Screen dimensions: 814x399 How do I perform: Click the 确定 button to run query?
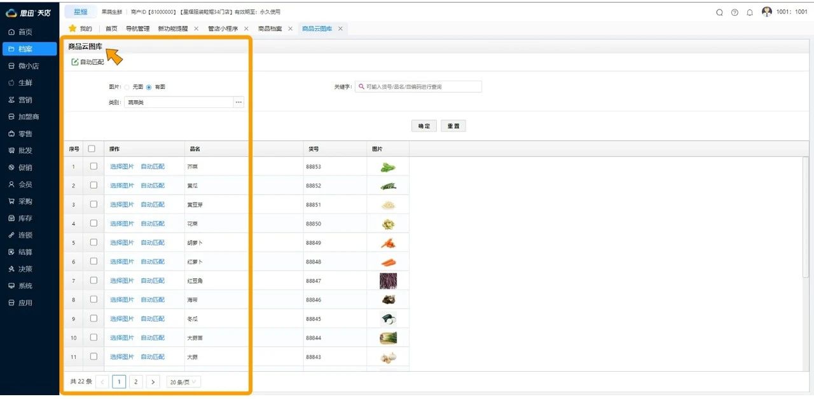tap(424, 126)
